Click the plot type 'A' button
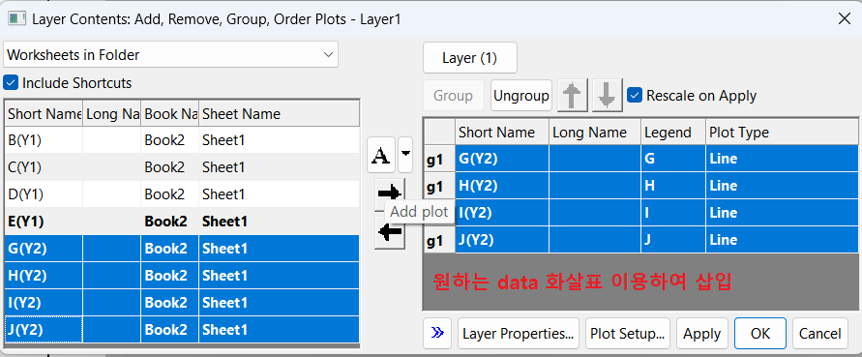 pos(380,156)
